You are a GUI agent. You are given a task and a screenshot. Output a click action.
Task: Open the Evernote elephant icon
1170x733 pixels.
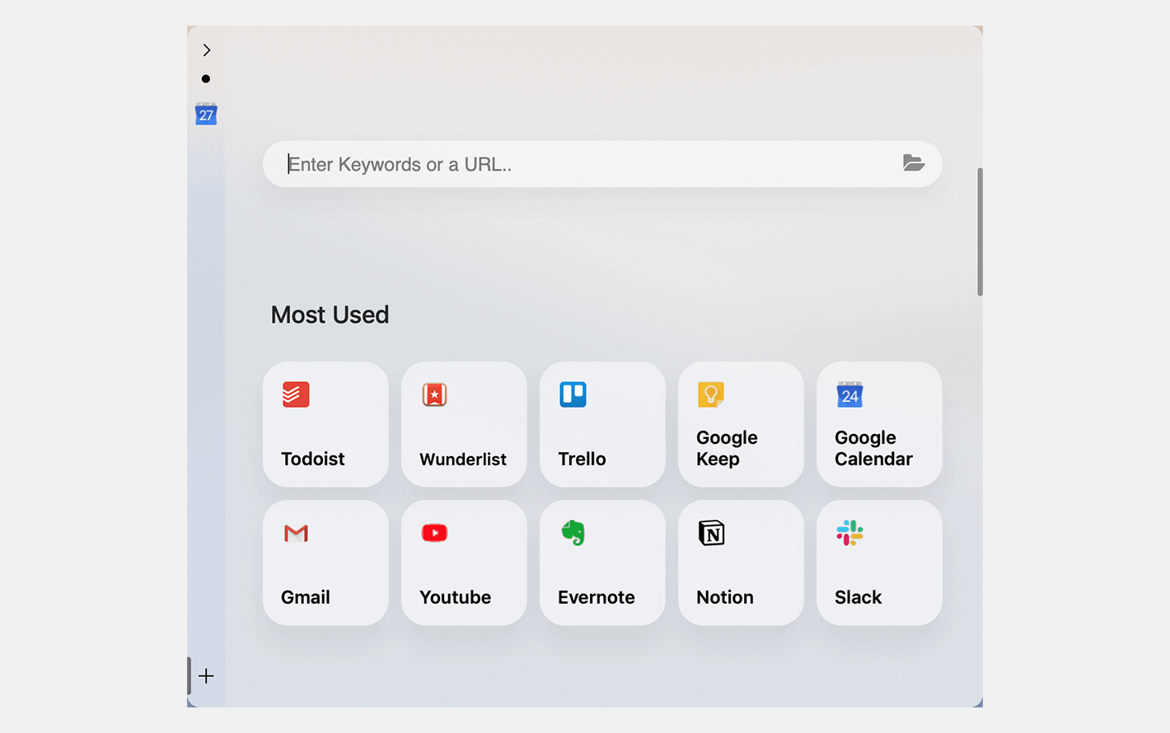[573, 533]
